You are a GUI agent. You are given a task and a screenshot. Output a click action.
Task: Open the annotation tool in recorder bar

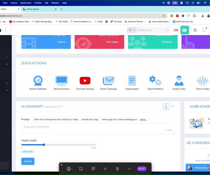tap(93, 169)
